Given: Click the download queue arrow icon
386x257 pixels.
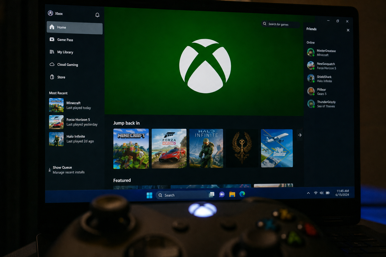Looking at the screenshot, I should click(x=50, y=170).
